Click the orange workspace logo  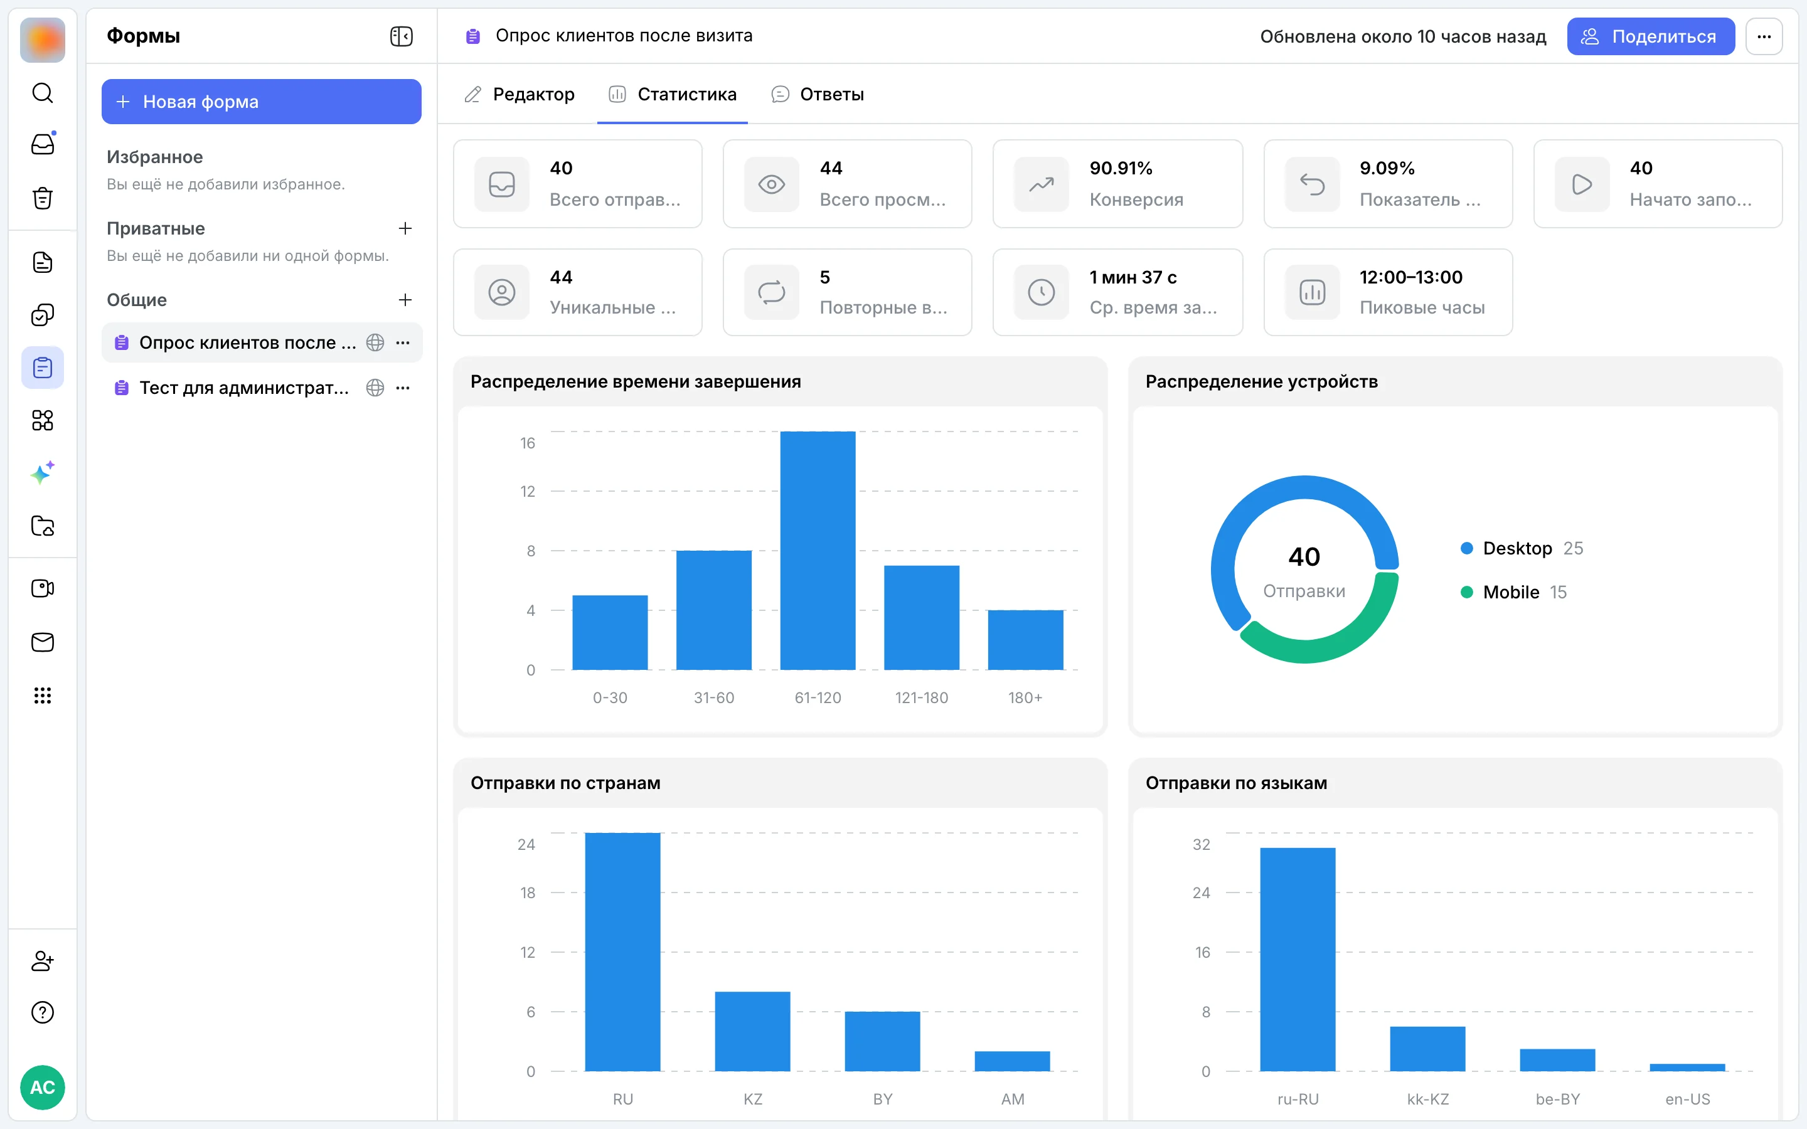[43, 40]
